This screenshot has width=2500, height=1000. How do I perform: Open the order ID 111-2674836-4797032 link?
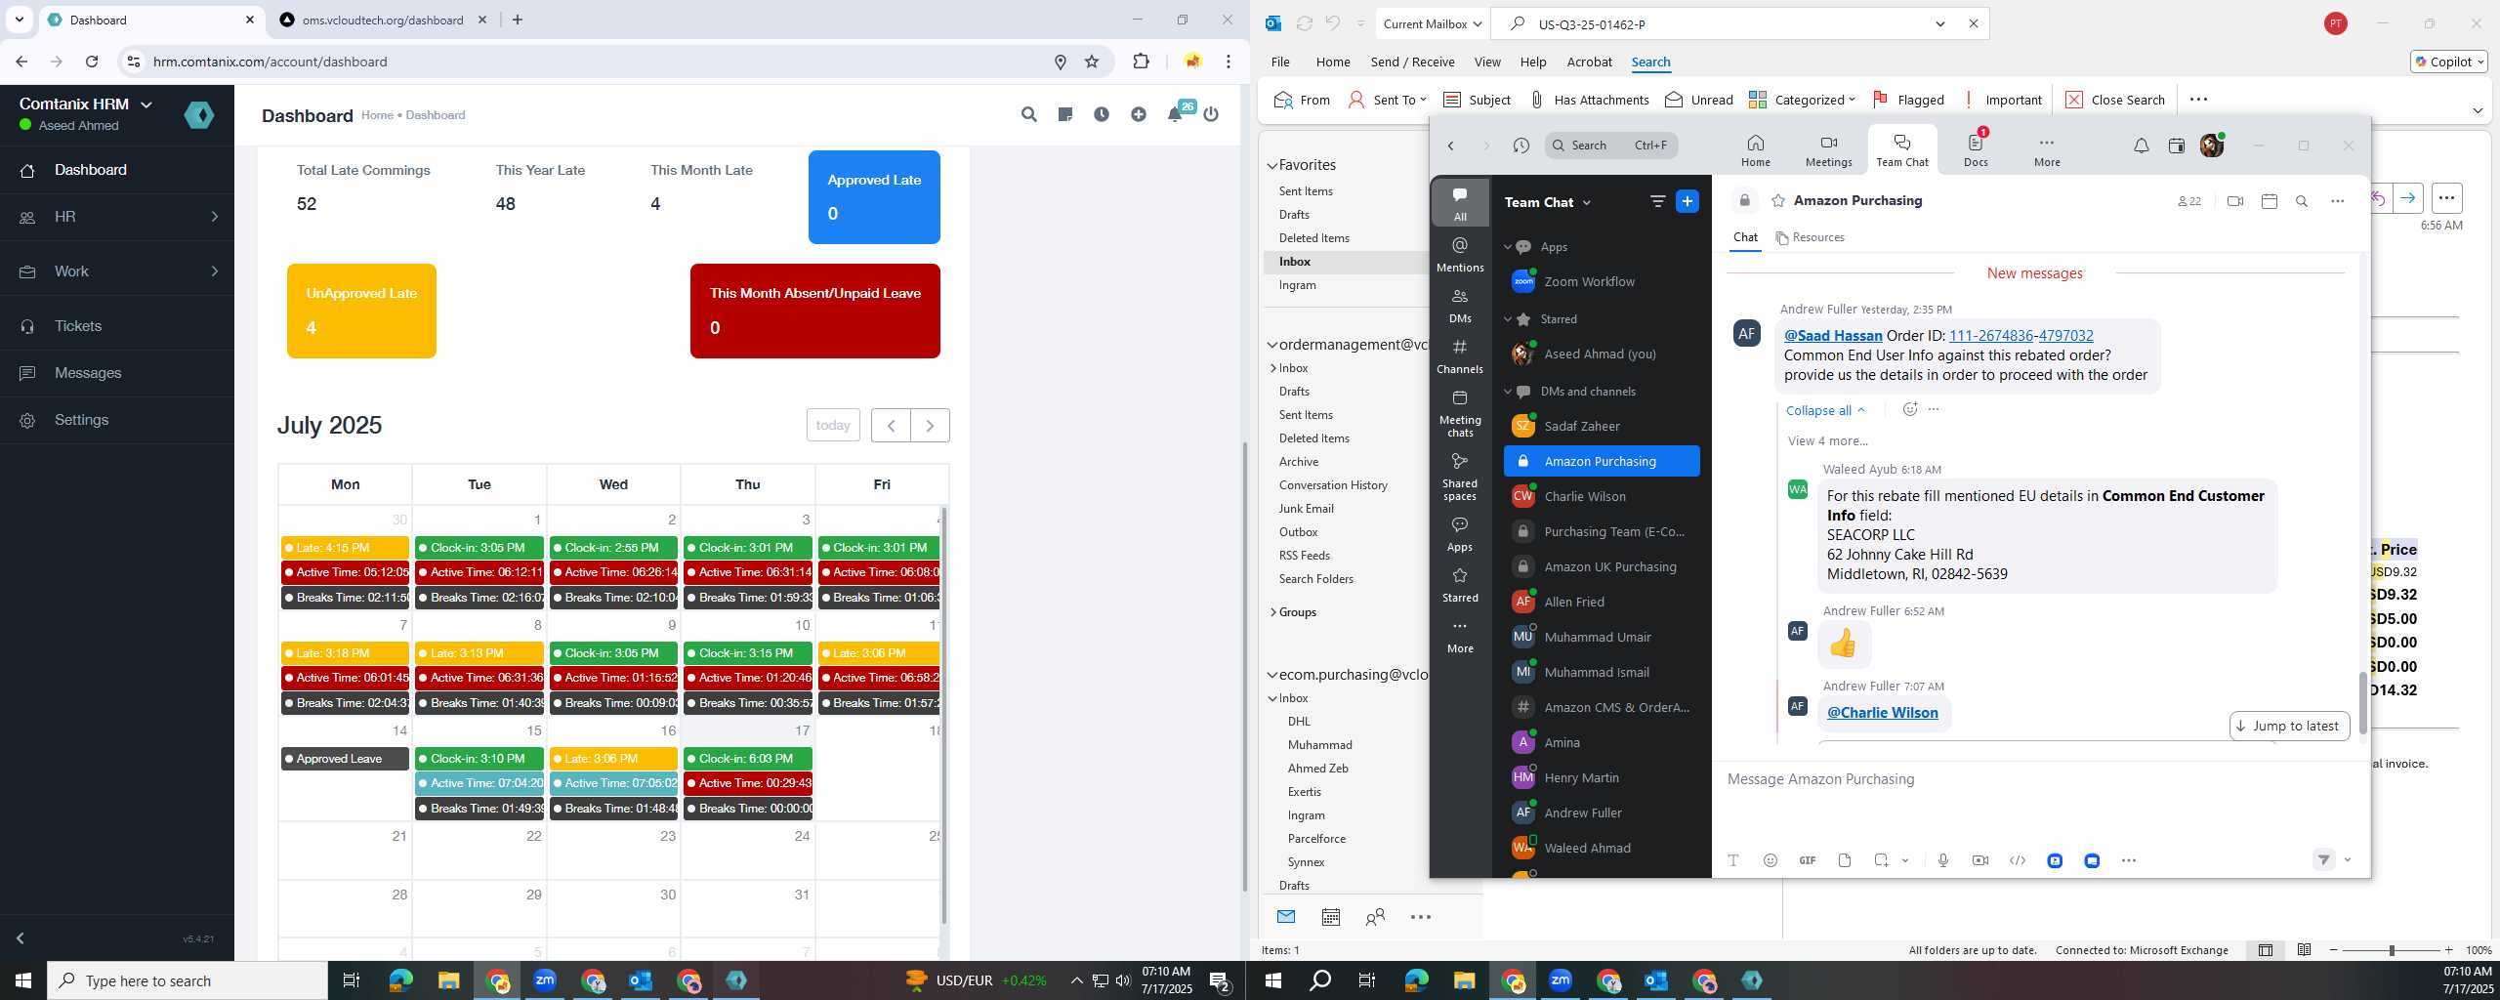(x=2021, y=335)
